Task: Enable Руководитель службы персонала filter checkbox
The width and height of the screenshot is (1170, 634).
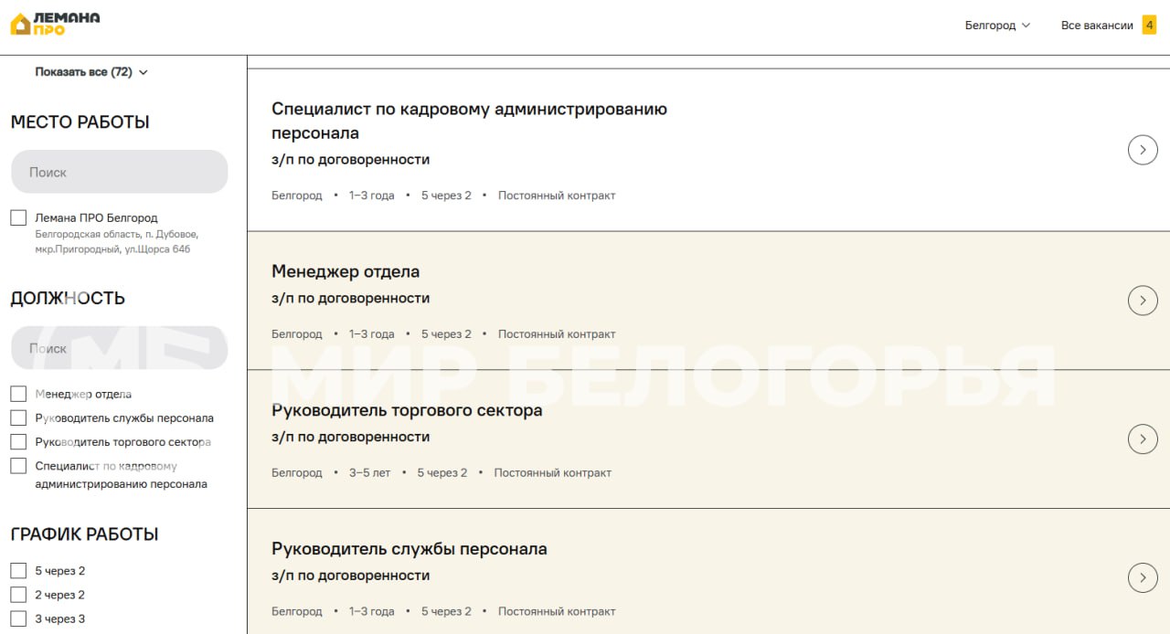Action: pyautogui.click(x=18, y=417)
